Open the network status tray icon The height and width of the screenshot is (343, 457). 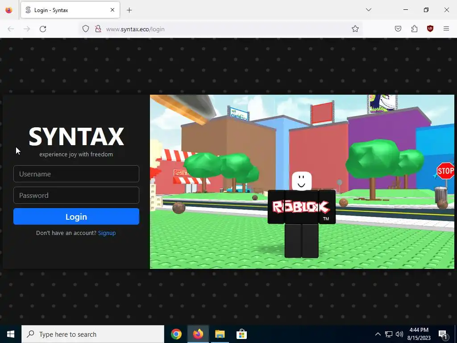click(x=389, y=334)
